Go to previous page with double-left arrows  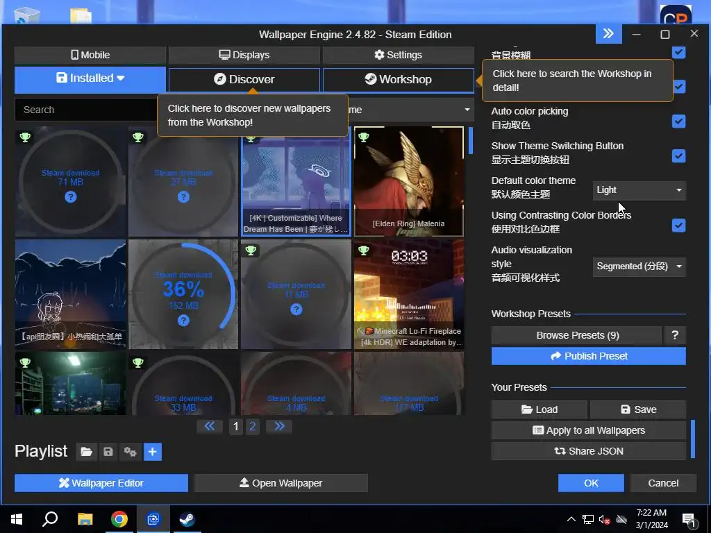pos(210,427)
